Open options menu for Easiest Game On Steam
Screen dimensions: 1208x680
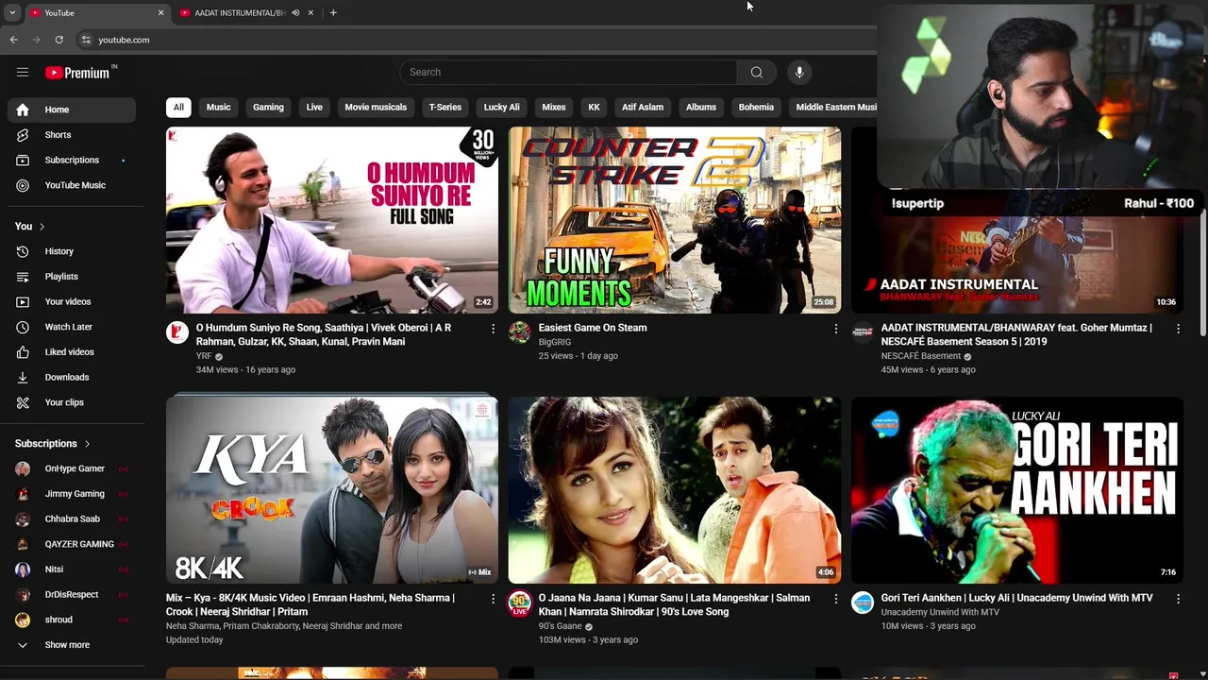coord(835,329)
